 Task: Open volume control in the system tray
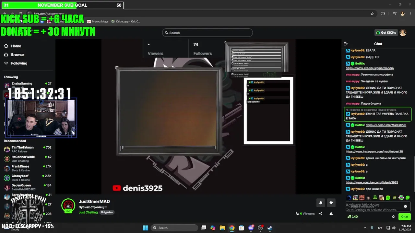[x=394, y=228]
